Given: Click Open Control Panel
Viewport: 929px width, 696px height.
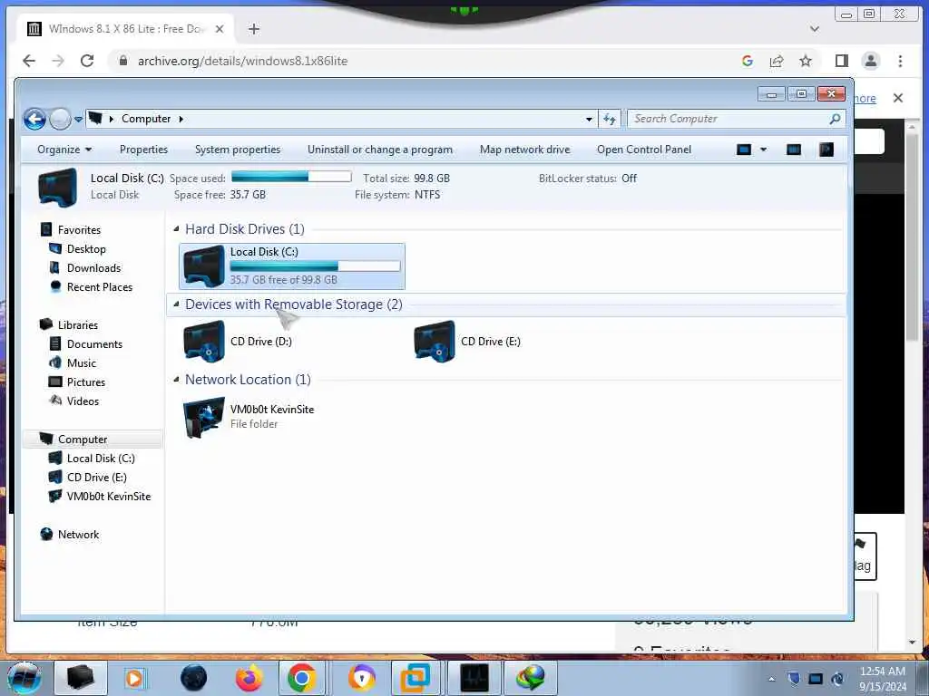Looking at the screenshot, I should (x=644, y=150).
